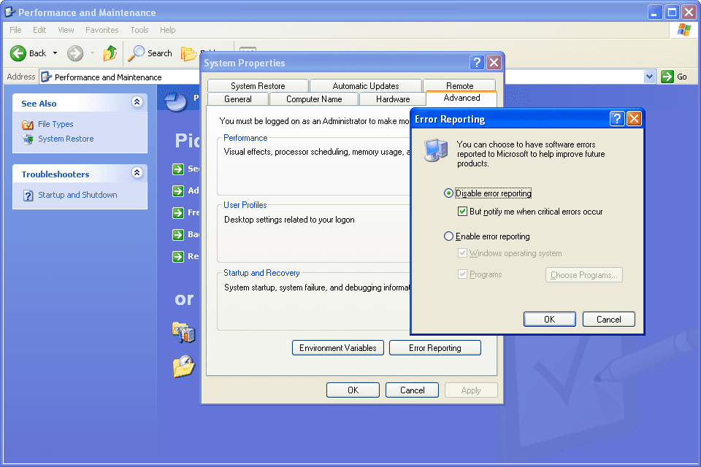Click the Error Reporting dialog help button
This screenshot has width=701, height=467.
(x=617, y=119)
